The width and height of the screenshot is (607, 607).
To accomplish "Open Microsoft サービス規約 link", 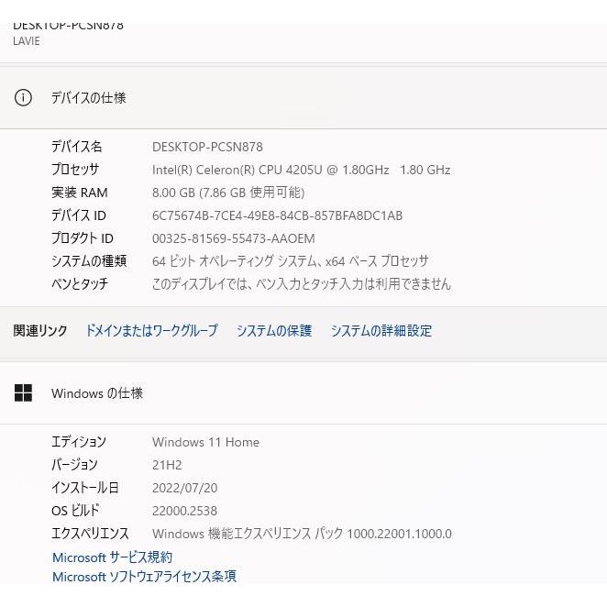I will (112, 557).
